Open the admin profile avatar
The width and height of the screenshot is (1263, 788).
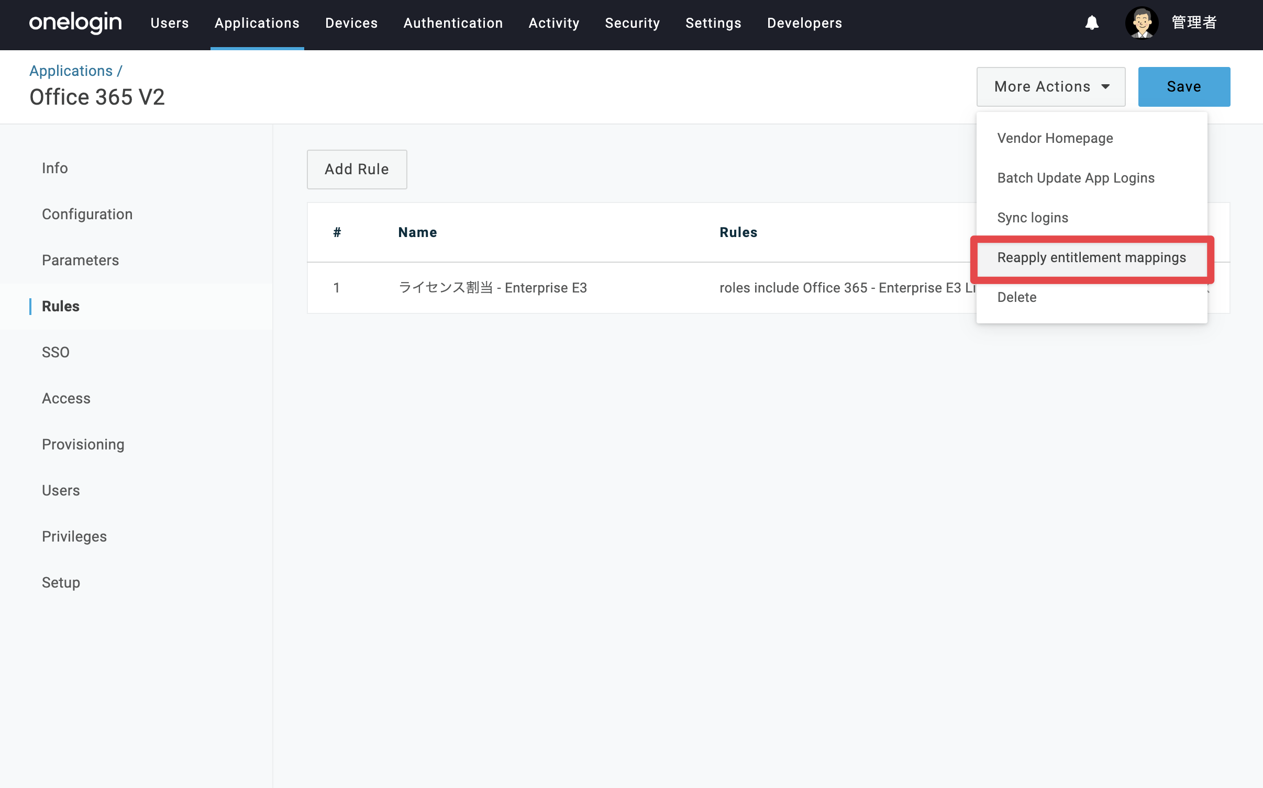[x=1142, y=23]
